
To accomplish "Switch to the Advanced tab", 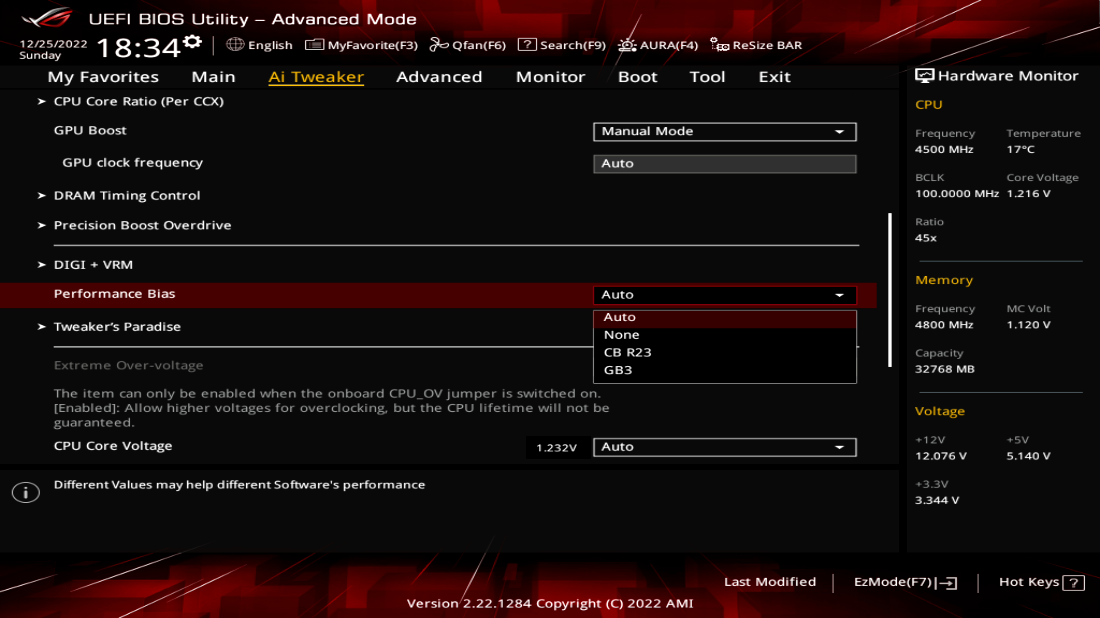I will click(x=439, y=77).
